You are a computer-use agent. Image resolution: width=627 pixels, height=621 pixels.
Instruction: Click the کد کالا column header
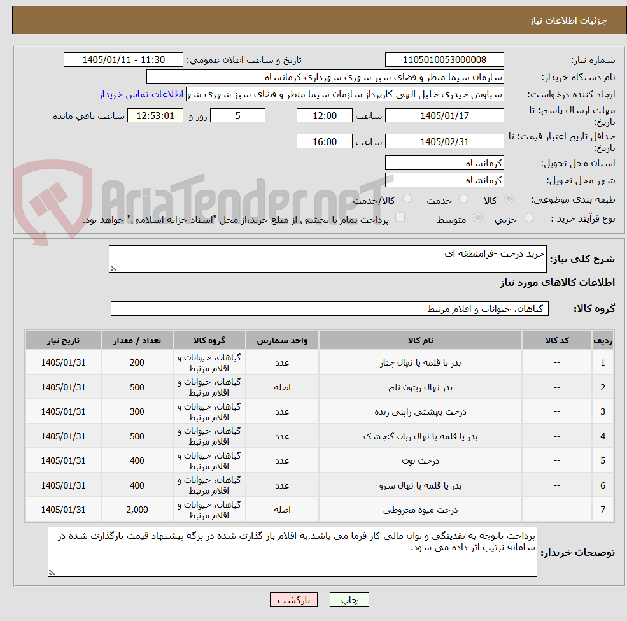tap(556, 341)
